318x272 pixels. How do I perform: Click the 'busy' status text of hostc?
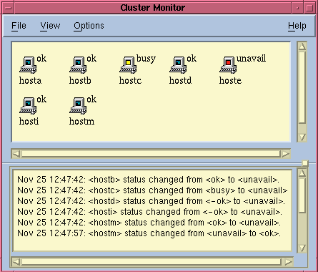(x=146, y=59)
